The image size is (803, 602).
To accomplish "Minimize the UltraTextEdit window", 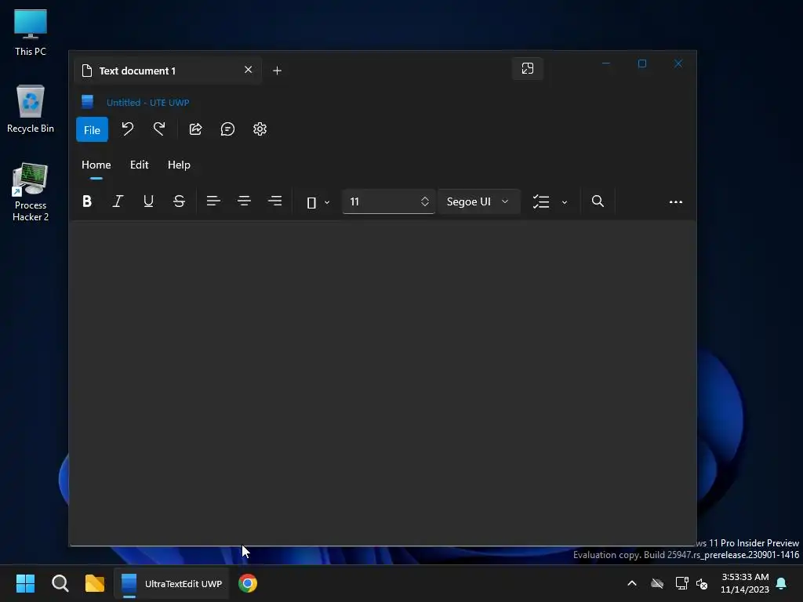I will point(606,63).
